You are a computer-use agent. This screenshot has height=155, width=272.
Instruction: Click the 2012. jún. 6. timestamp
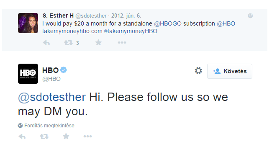click(126, 16)
